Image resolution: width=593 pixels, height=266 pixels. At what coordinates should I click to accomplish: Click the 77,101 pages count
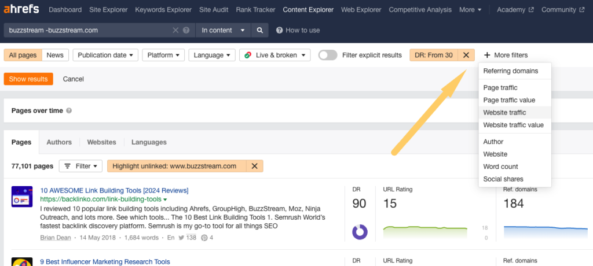32,166
